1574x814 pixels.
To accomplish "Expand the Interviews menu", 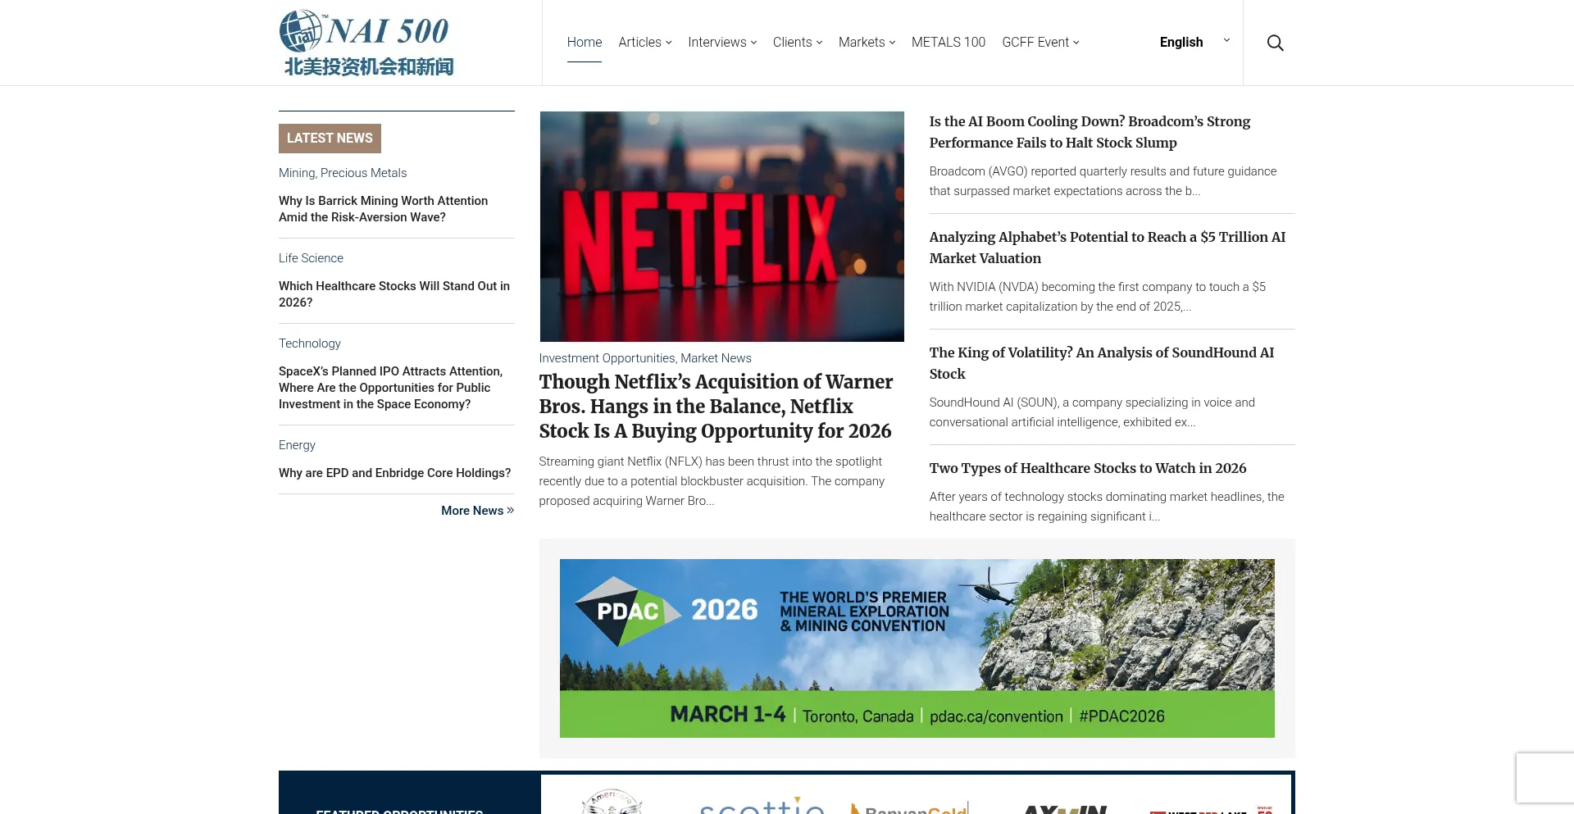I will coord(721,42).
